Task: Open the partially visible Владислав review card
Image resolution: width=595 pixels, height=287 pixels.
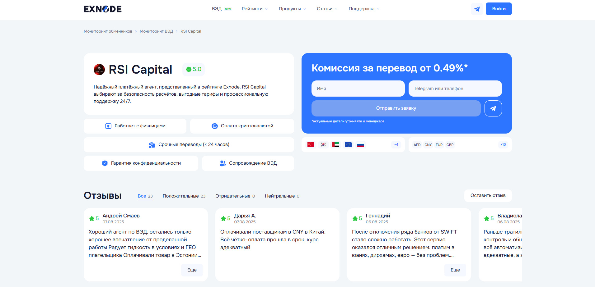Action: [500, 245]
